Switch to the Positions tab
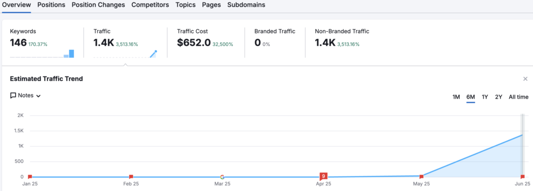533x191 pixels. [x=52, y=5]
